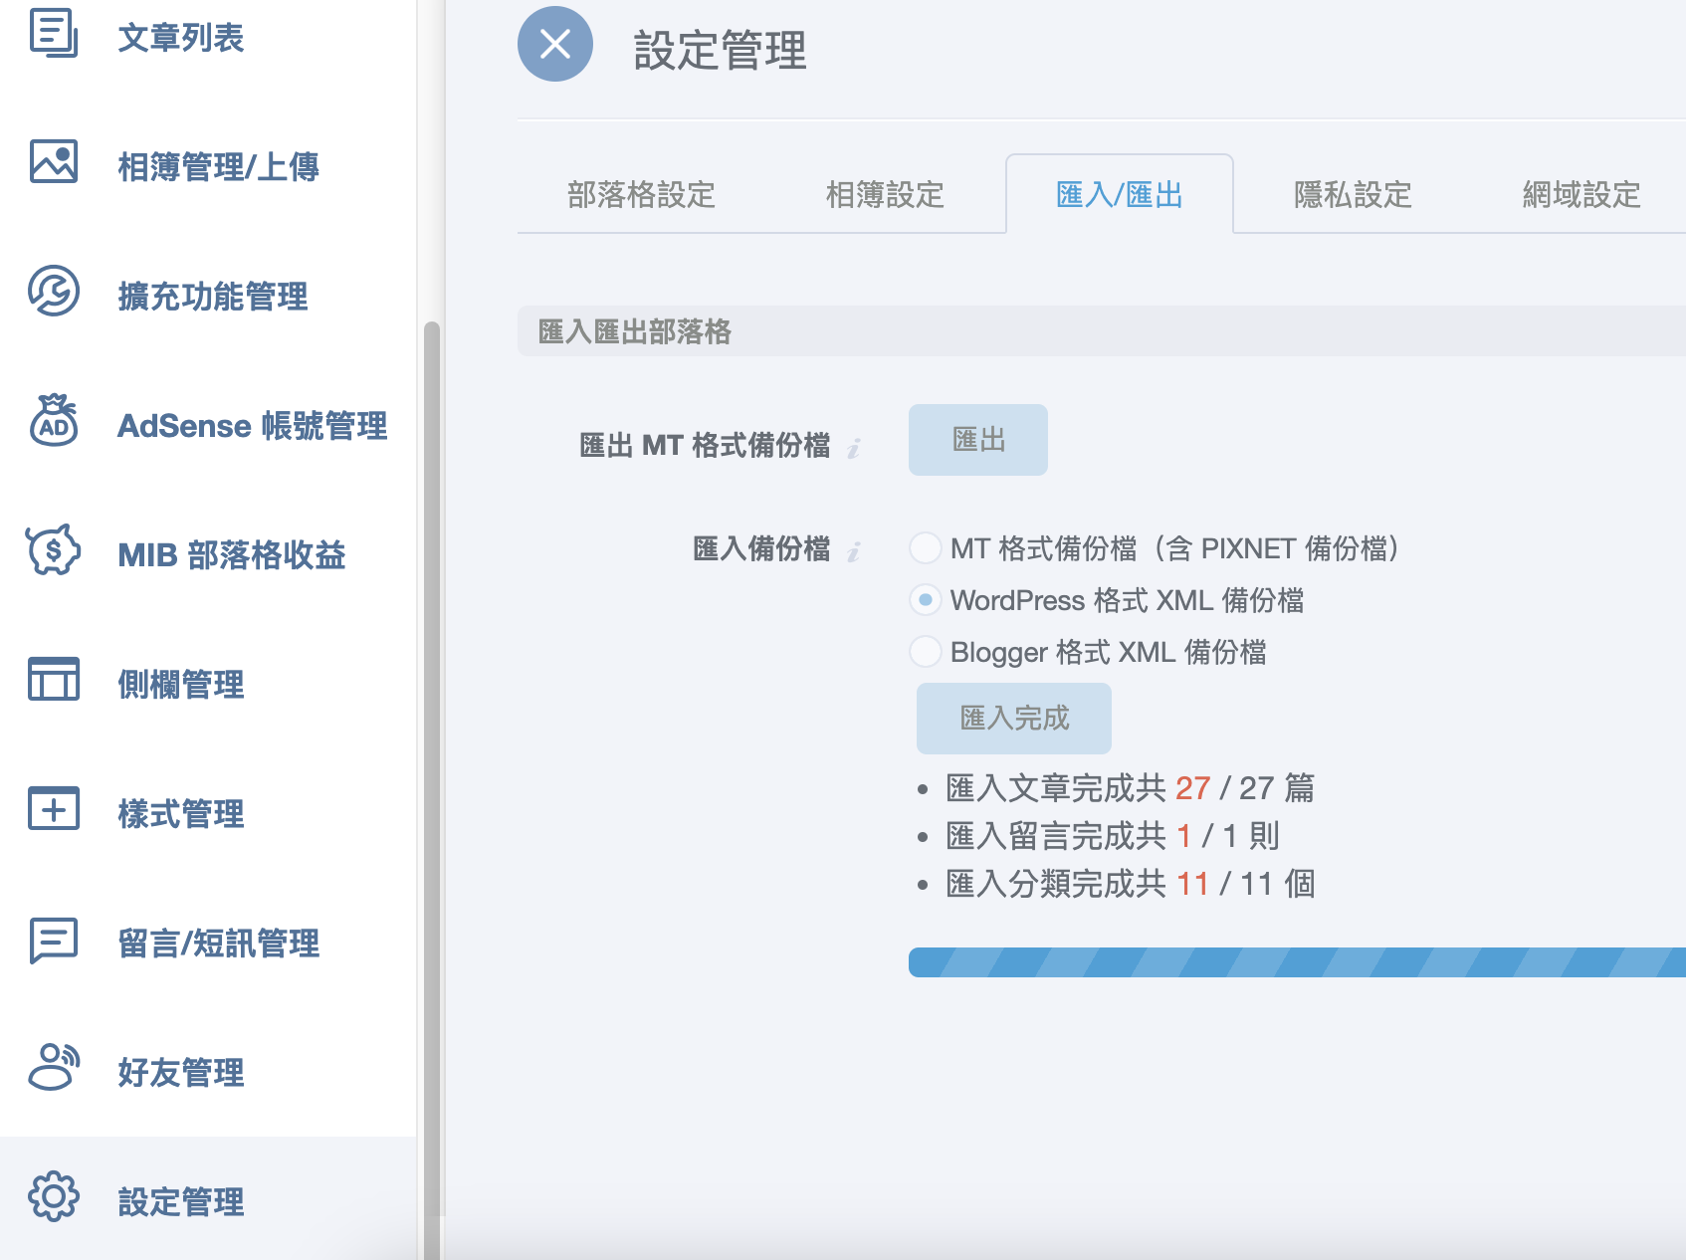Image resolution: width=1686 pixels, height=1260 pixels.
Task: Click the blue striped import progress bar
Action: pos(1296,962)
